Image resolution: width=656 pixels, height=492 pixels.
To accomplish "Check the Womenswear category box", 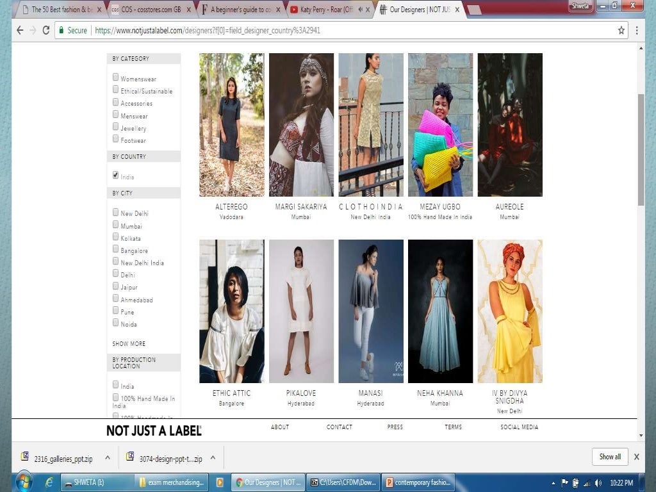I will coord(115,77).
